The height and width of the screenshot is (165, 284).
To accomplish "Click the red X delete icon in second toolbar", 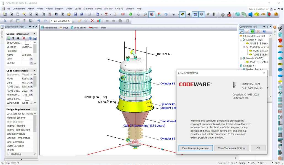I will [92, 21].
